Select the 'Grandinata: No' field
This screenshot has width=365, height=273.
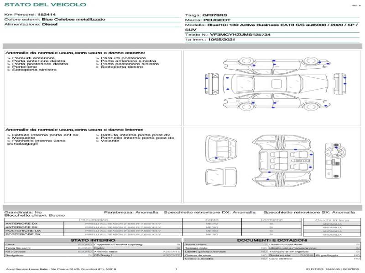[x=23, y=212]
